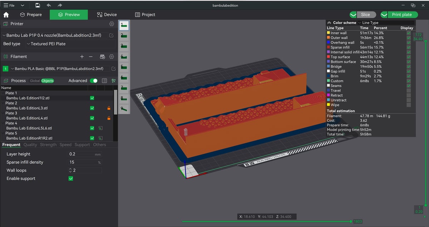Open the File menu dropdown arrow
429x227 pixels.
coord(23,5)
